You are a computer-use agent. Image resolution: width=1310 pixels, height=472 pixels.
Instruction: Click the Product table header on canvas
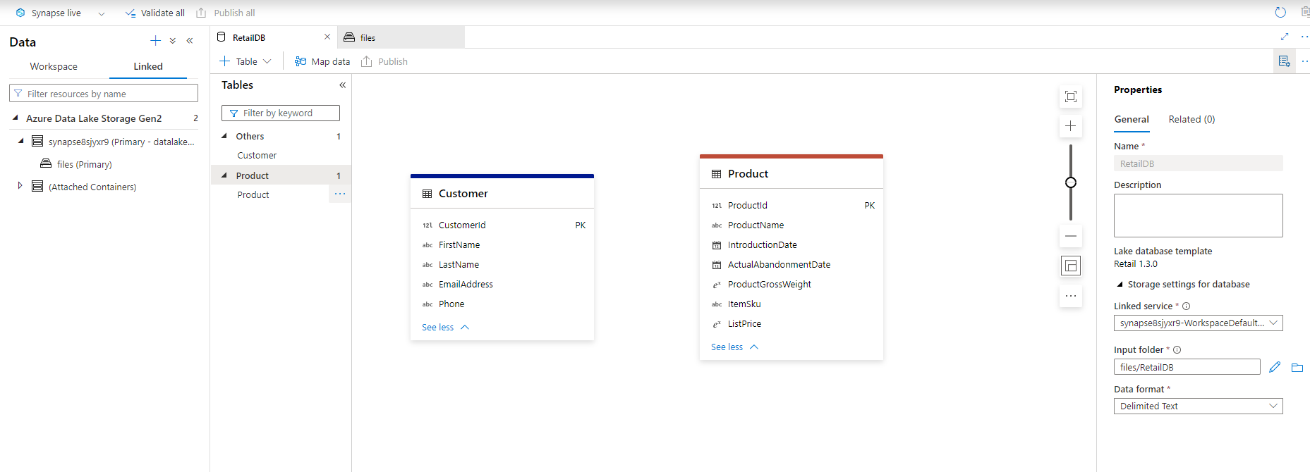click(792, 173)
